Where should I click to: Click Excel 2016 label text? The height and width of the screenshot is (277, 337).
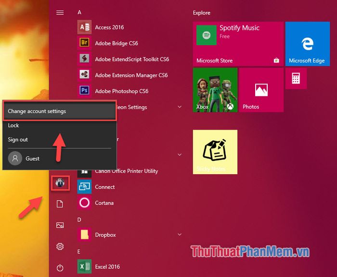(x=107, y=267)
